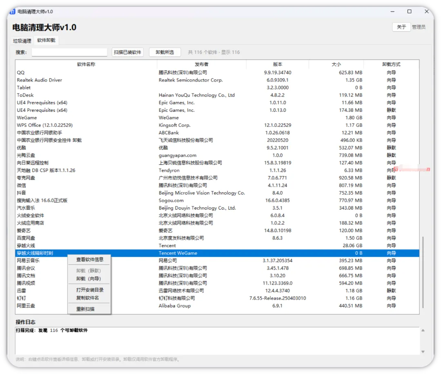Click version 7.6.55-Release.250403010 cell
The height and width of the screenshot is (374, 441).
click(x=278, y=299)
